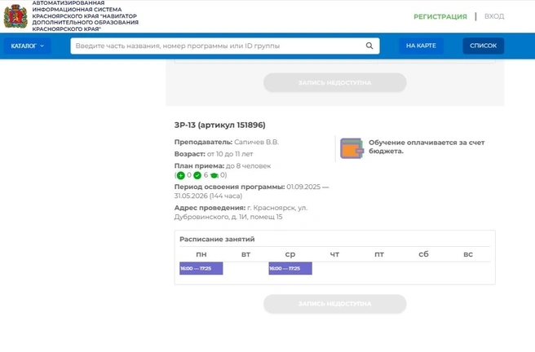Click the вс column header

[x=468, y=254]
